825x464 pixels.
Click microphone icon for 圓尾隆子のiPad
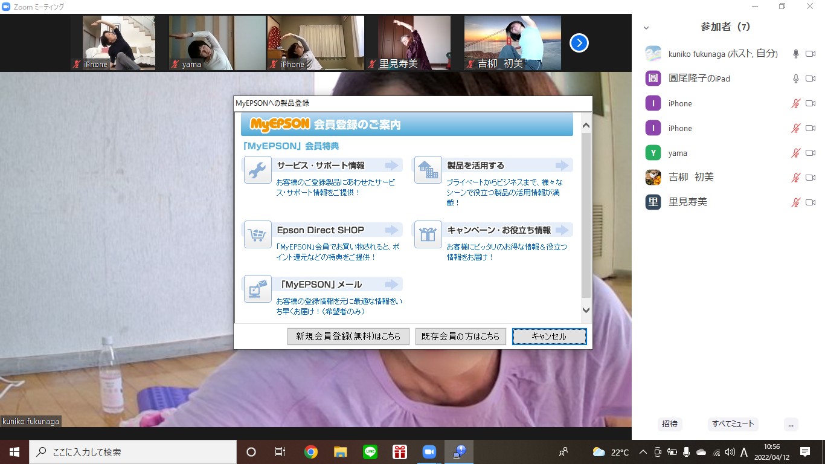pyautogui.click(x=795, y=79)
